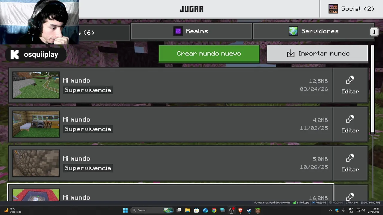Open Steam from the taskbar
The height and width of the screenshot is (215, 383).
click(249, 210)
